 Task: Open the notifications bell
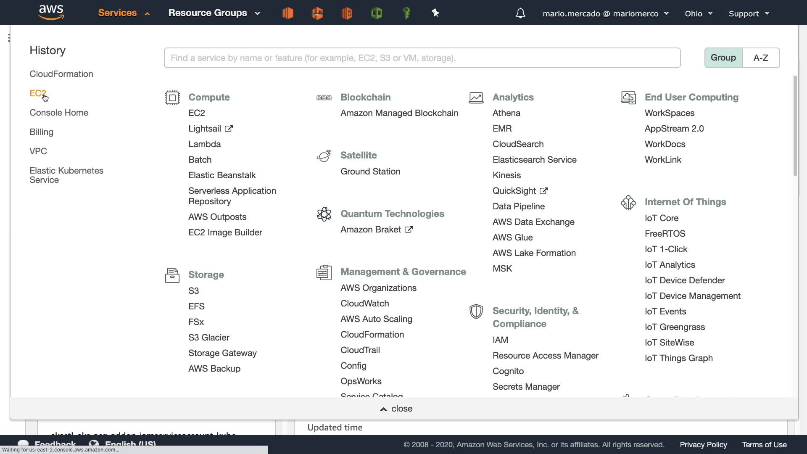click(x=520, y=13)
